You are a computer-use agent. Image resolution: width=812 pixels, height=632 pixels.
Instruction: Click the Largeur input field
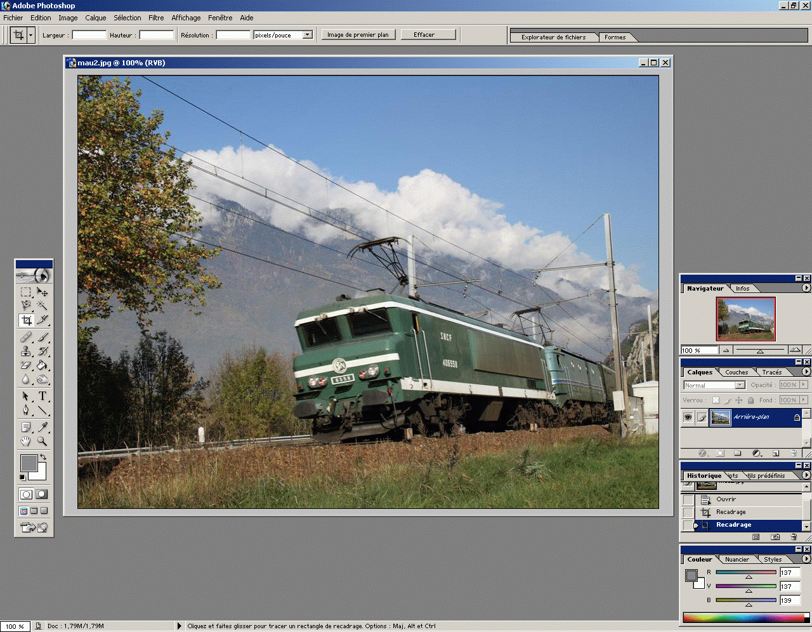(x=89, y=35)
